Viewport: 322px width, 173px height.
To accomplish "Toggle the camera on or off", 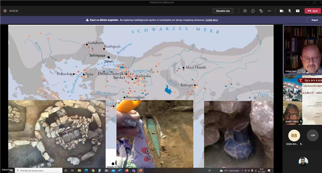I will 282,11.
